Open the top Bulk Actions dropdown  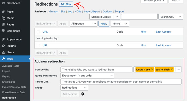coord(45,24)
